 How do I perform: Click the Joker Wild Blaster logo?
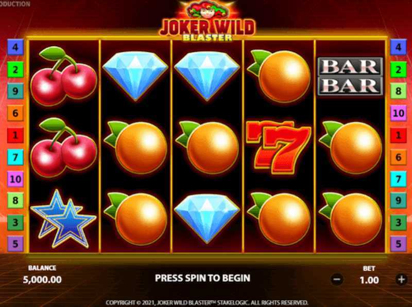[207, 22]
